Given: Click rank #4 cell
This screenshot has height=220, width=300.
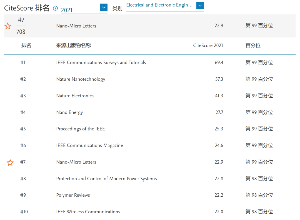Looking at the screenshot, I should [x=23, y=112].
